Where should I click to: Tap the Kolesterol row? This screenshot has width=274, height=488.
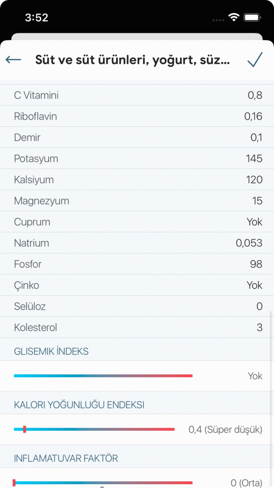pos(137,327)
